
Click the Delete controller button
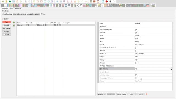(141, 94)
